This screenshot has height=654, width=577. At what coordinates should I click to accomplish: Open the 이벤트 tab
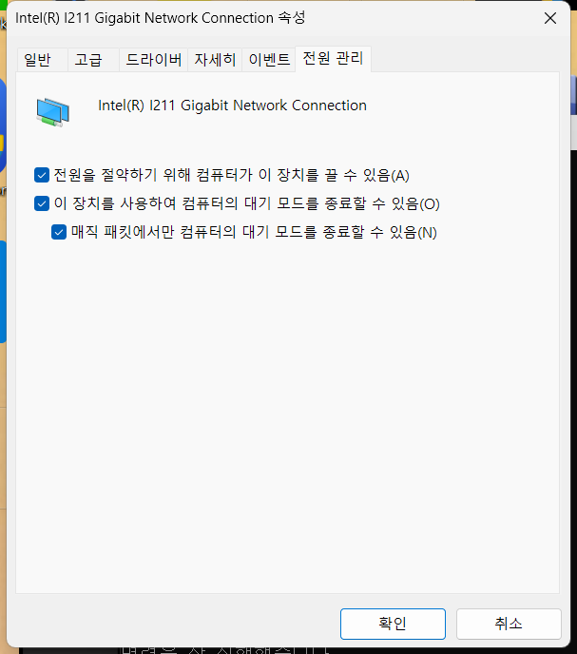coord(269,60)
